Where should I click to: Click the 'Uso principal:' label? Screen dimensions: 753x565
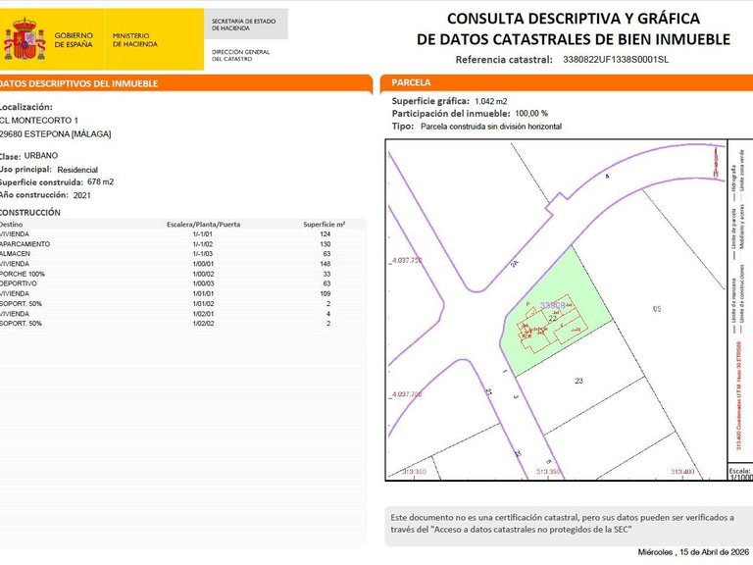25,169
